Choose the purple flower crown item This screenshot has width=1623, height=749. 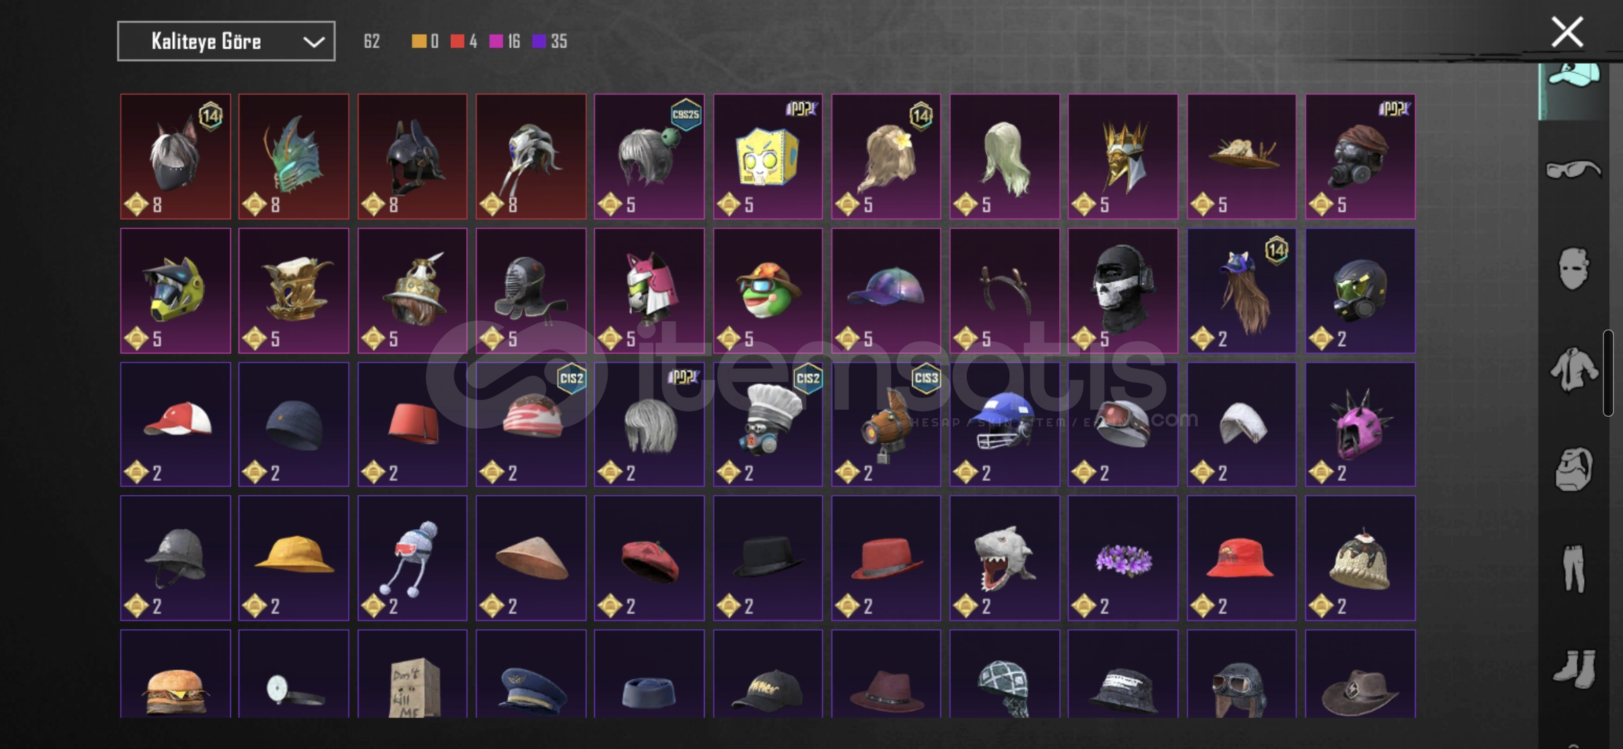point(1123,558)
